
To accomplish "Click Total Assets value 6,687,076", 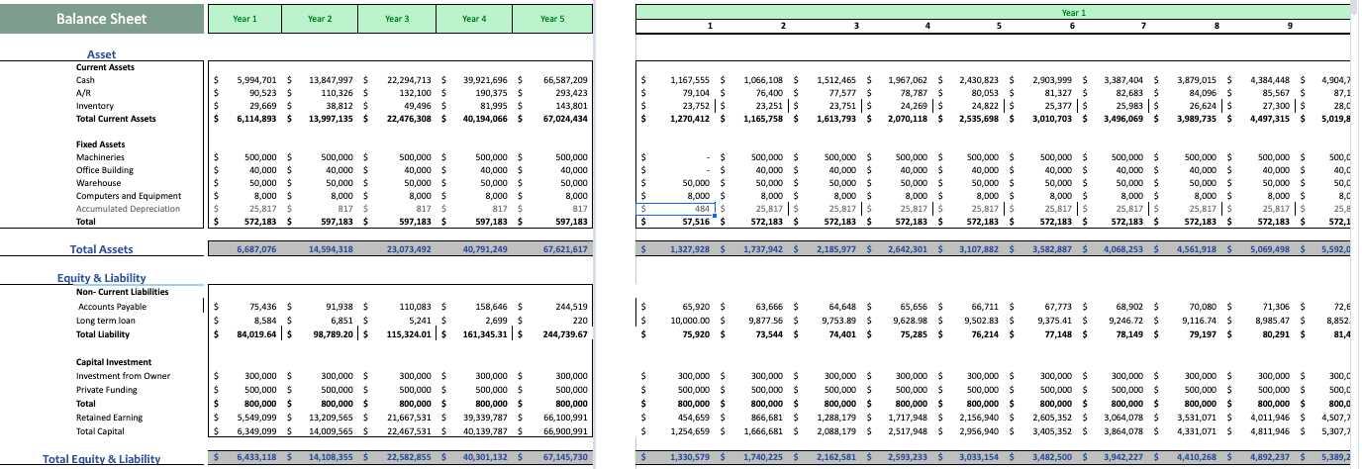I will click(257, 249).
